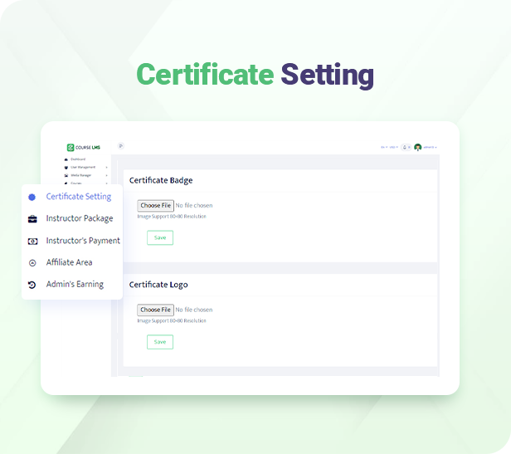Click the Certificate Setting bullet icon
The width and height of the screenshot is (511, 454).
coord(32,197)
